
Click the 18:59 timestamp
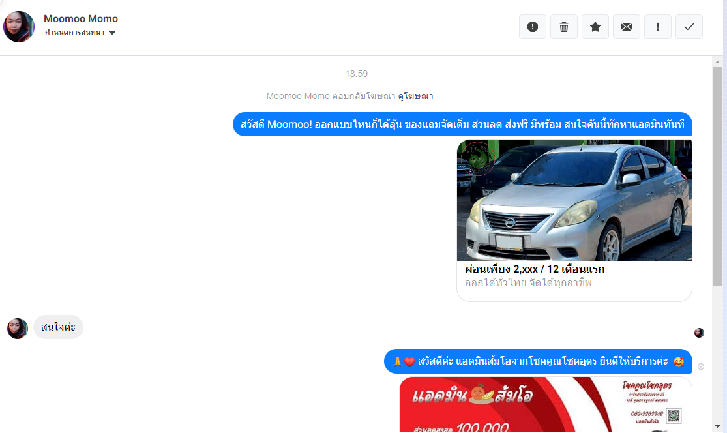(356, 74)
